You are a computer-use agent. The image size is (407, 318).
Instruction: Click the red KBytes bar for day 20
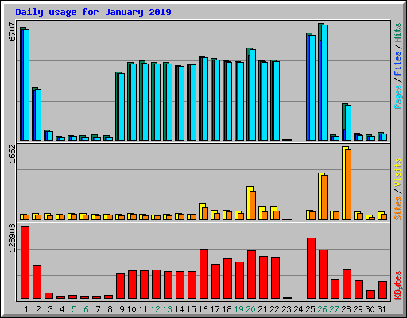251,275
